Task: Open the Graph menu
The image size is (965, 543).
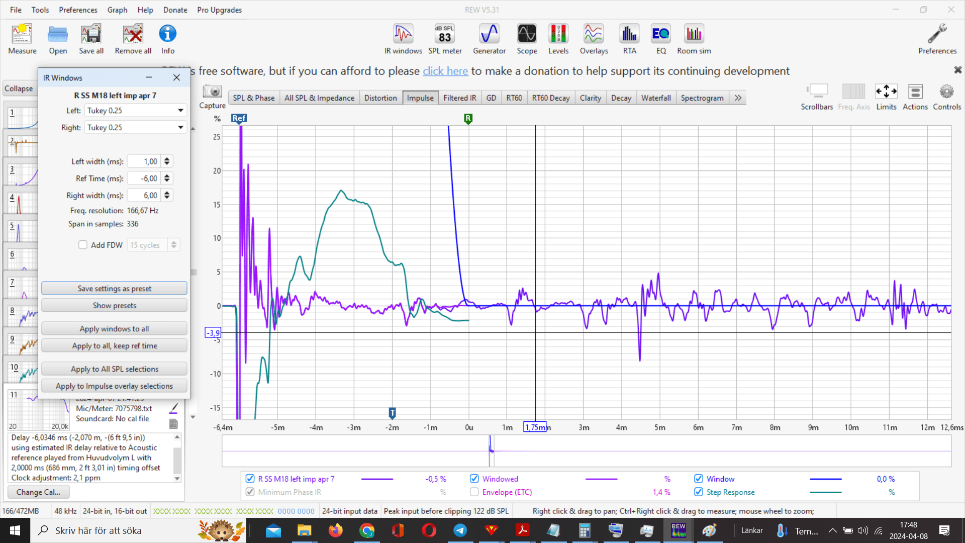Action: [117, 10]
